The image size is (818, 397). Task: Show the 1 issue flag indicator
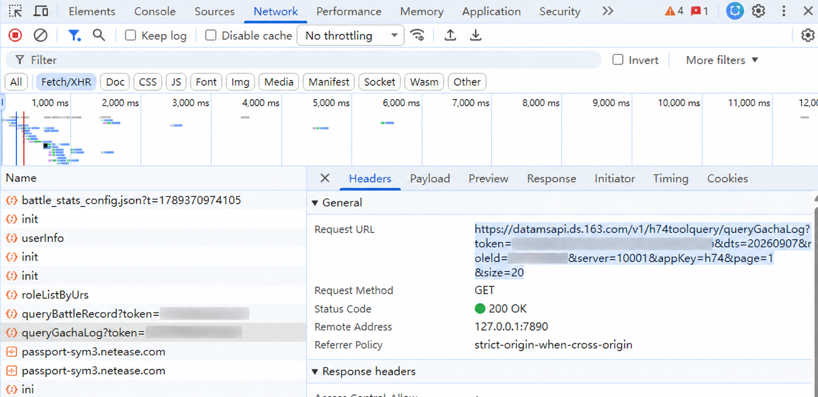(x=700, y=11)
